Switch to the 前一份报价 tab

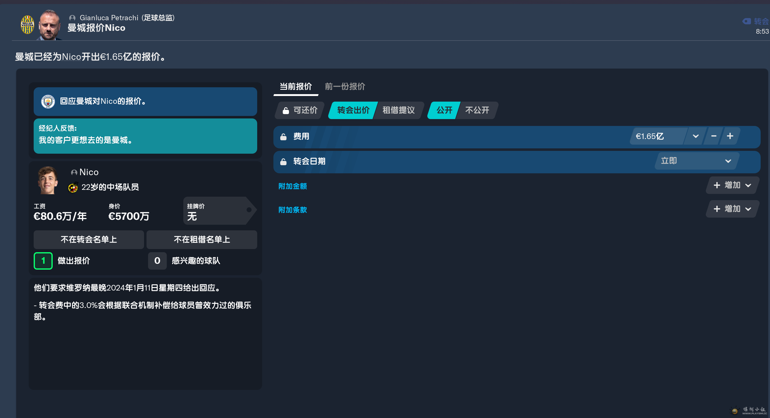[x=345, y=87]
